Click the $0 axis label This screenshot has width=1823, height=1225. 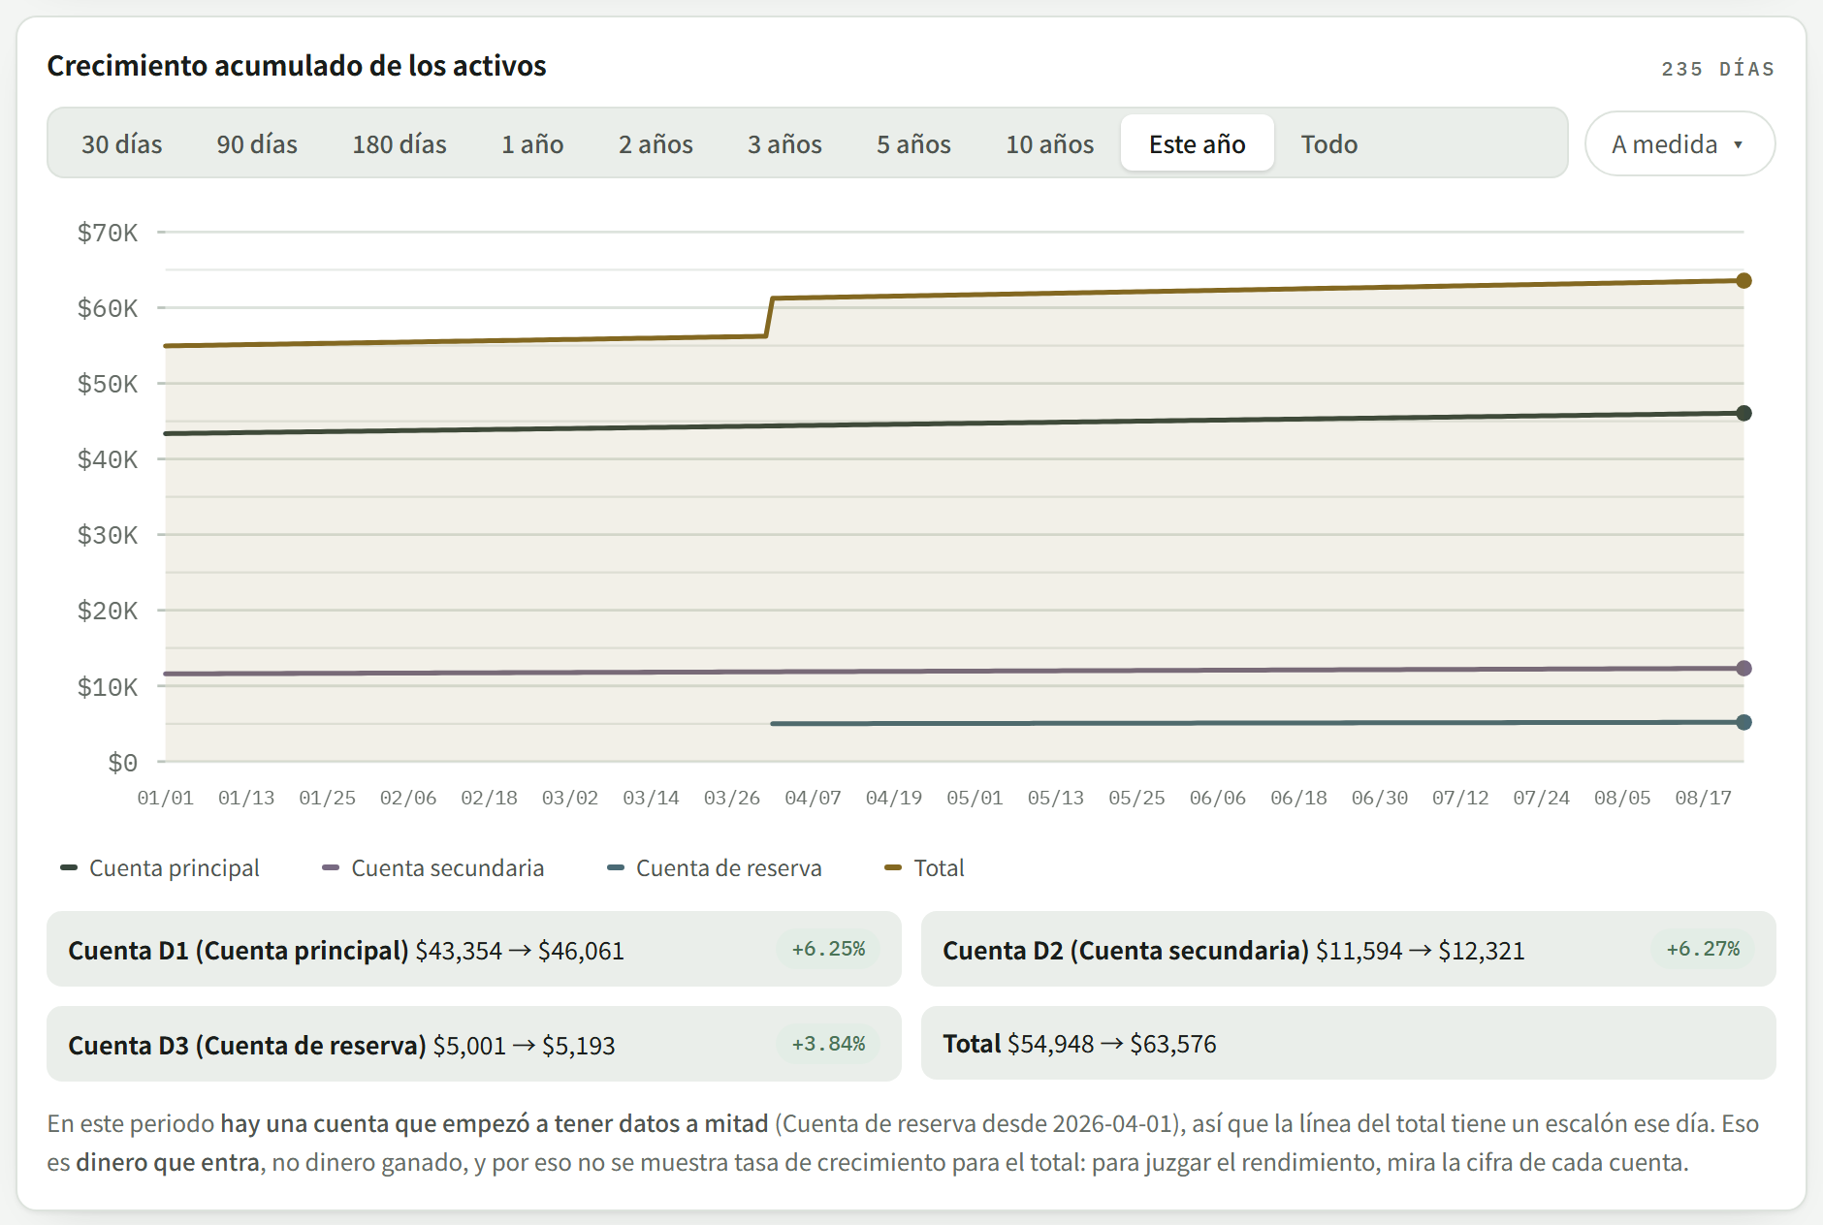(122, 763)
